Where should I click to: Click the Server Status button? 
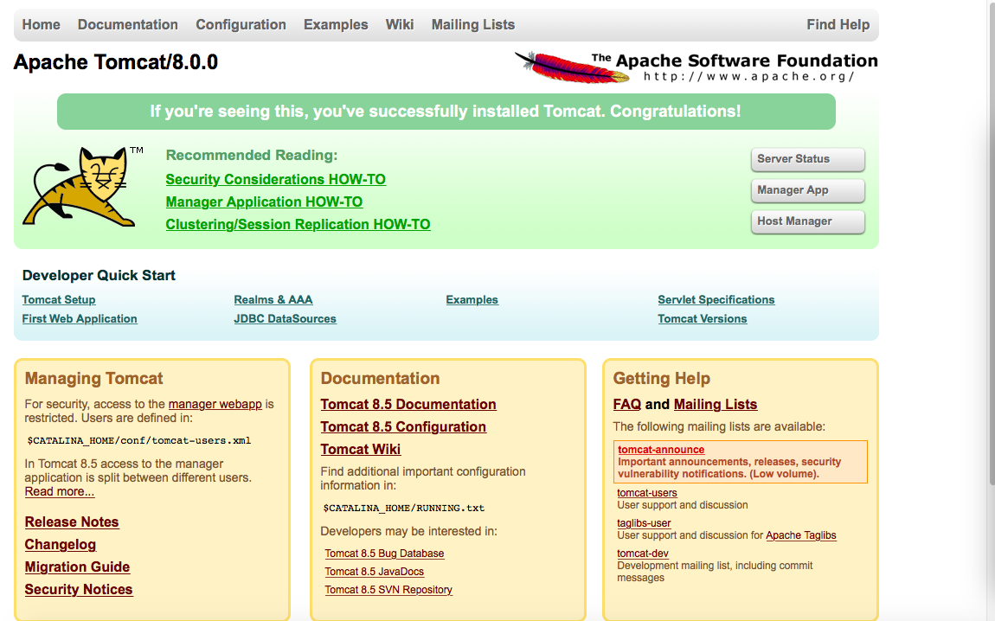point(807,159)
